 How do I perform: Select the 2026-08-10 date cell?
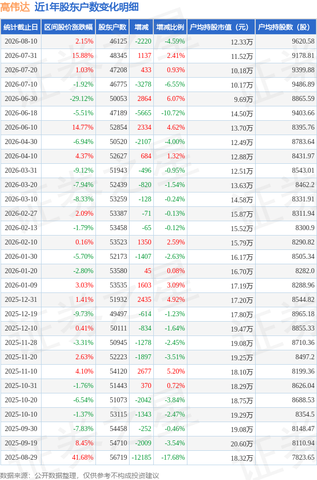pos(21,42)
